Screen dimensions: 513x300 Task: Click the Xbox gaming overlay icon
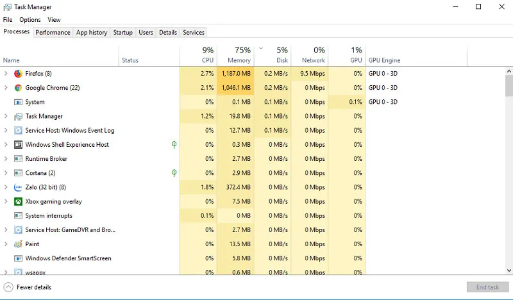(18, 201)
